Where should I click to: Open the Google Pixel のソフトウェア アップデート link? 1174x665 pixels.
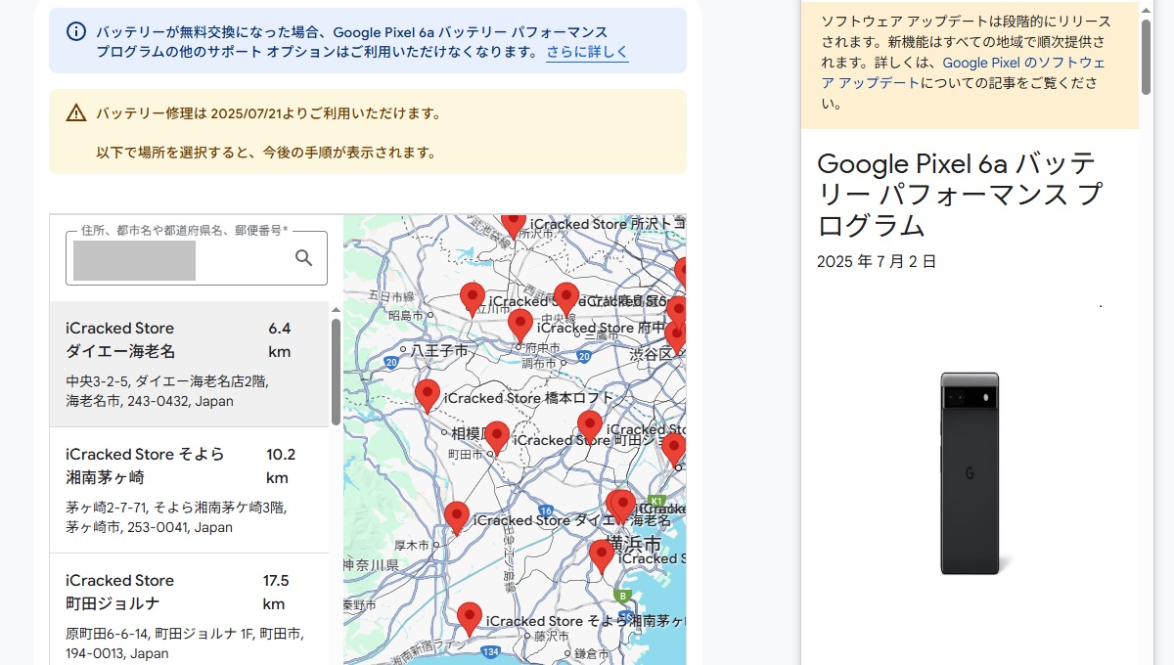click(964, 72)
